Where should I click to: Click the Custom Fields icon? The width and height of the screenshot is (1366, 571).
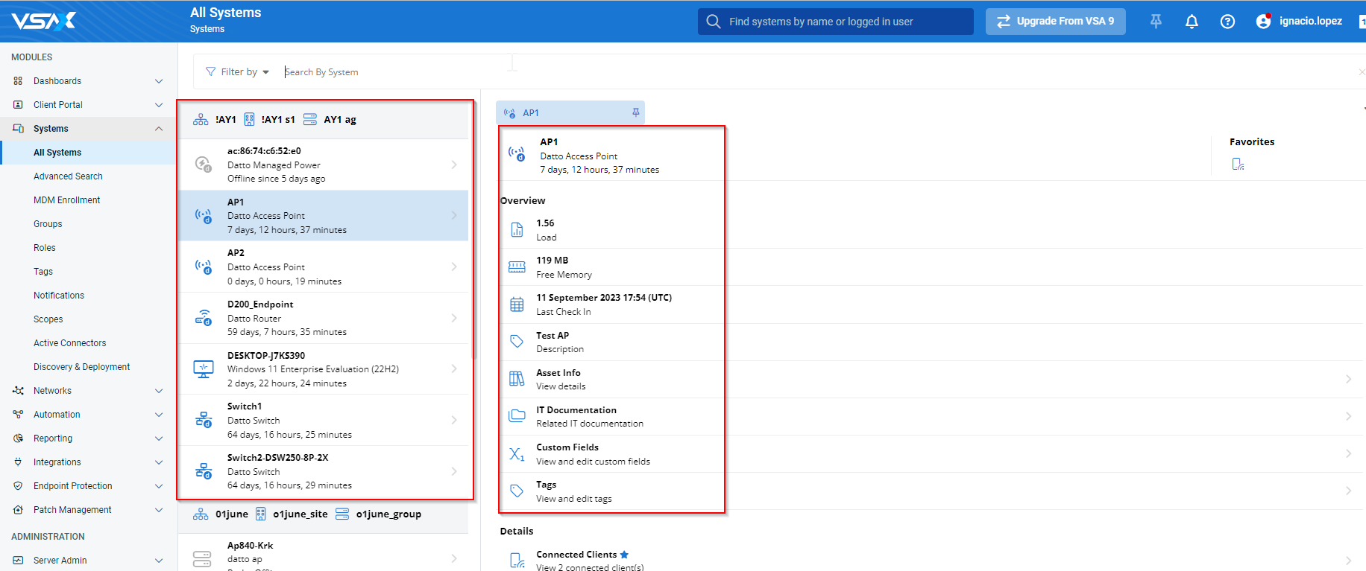click(517, 453)
